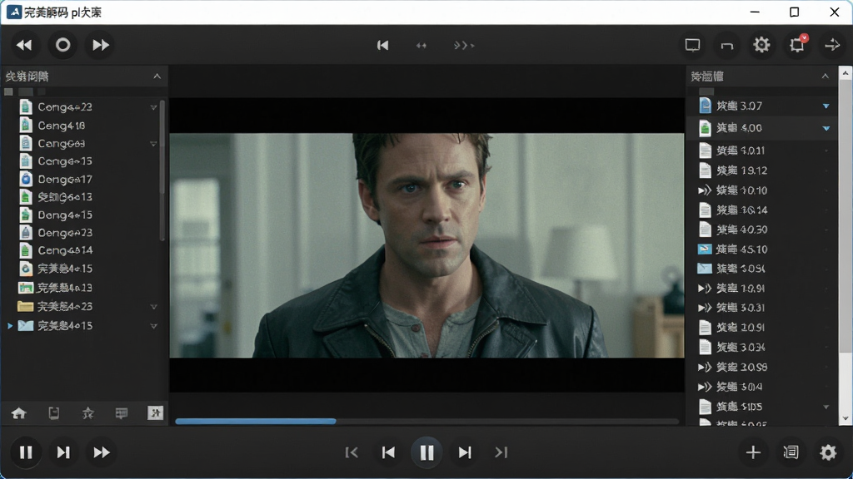
Task: Open the bookmark tab below the left panel
Action: click(54, 413)
